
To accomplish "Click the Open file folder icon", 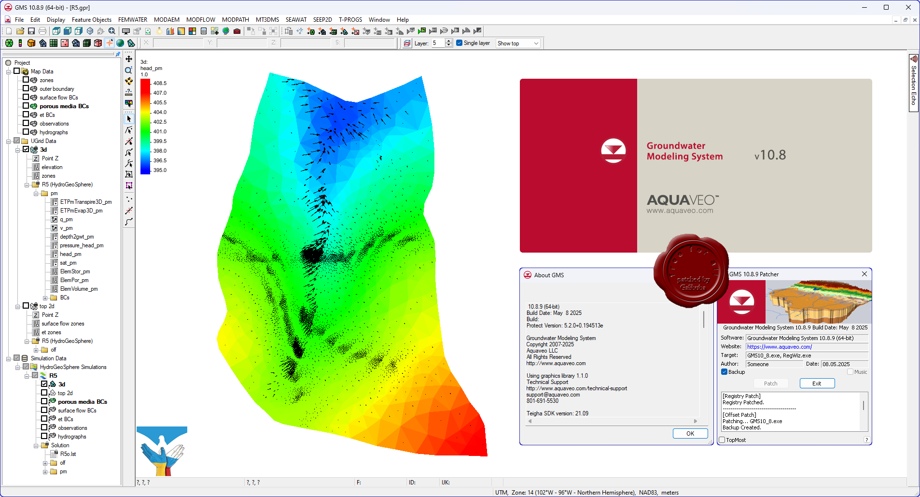I will pos(20,31).
